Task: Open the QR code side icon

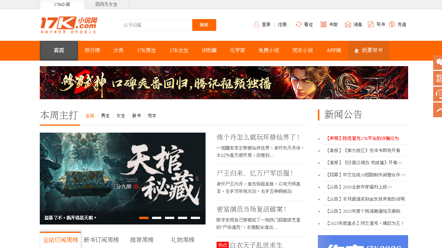Action: click(438, 78)
